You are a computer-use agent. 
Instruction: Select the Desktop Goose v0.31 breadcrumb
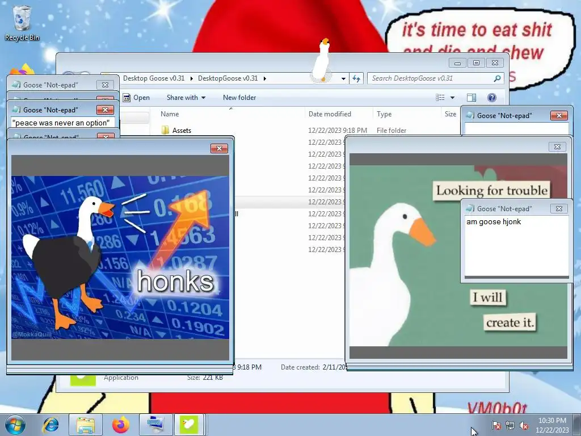pos(153,78)
